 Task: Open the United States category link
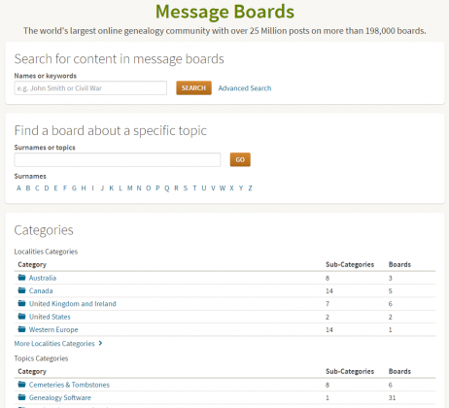(x=50, y=317)
